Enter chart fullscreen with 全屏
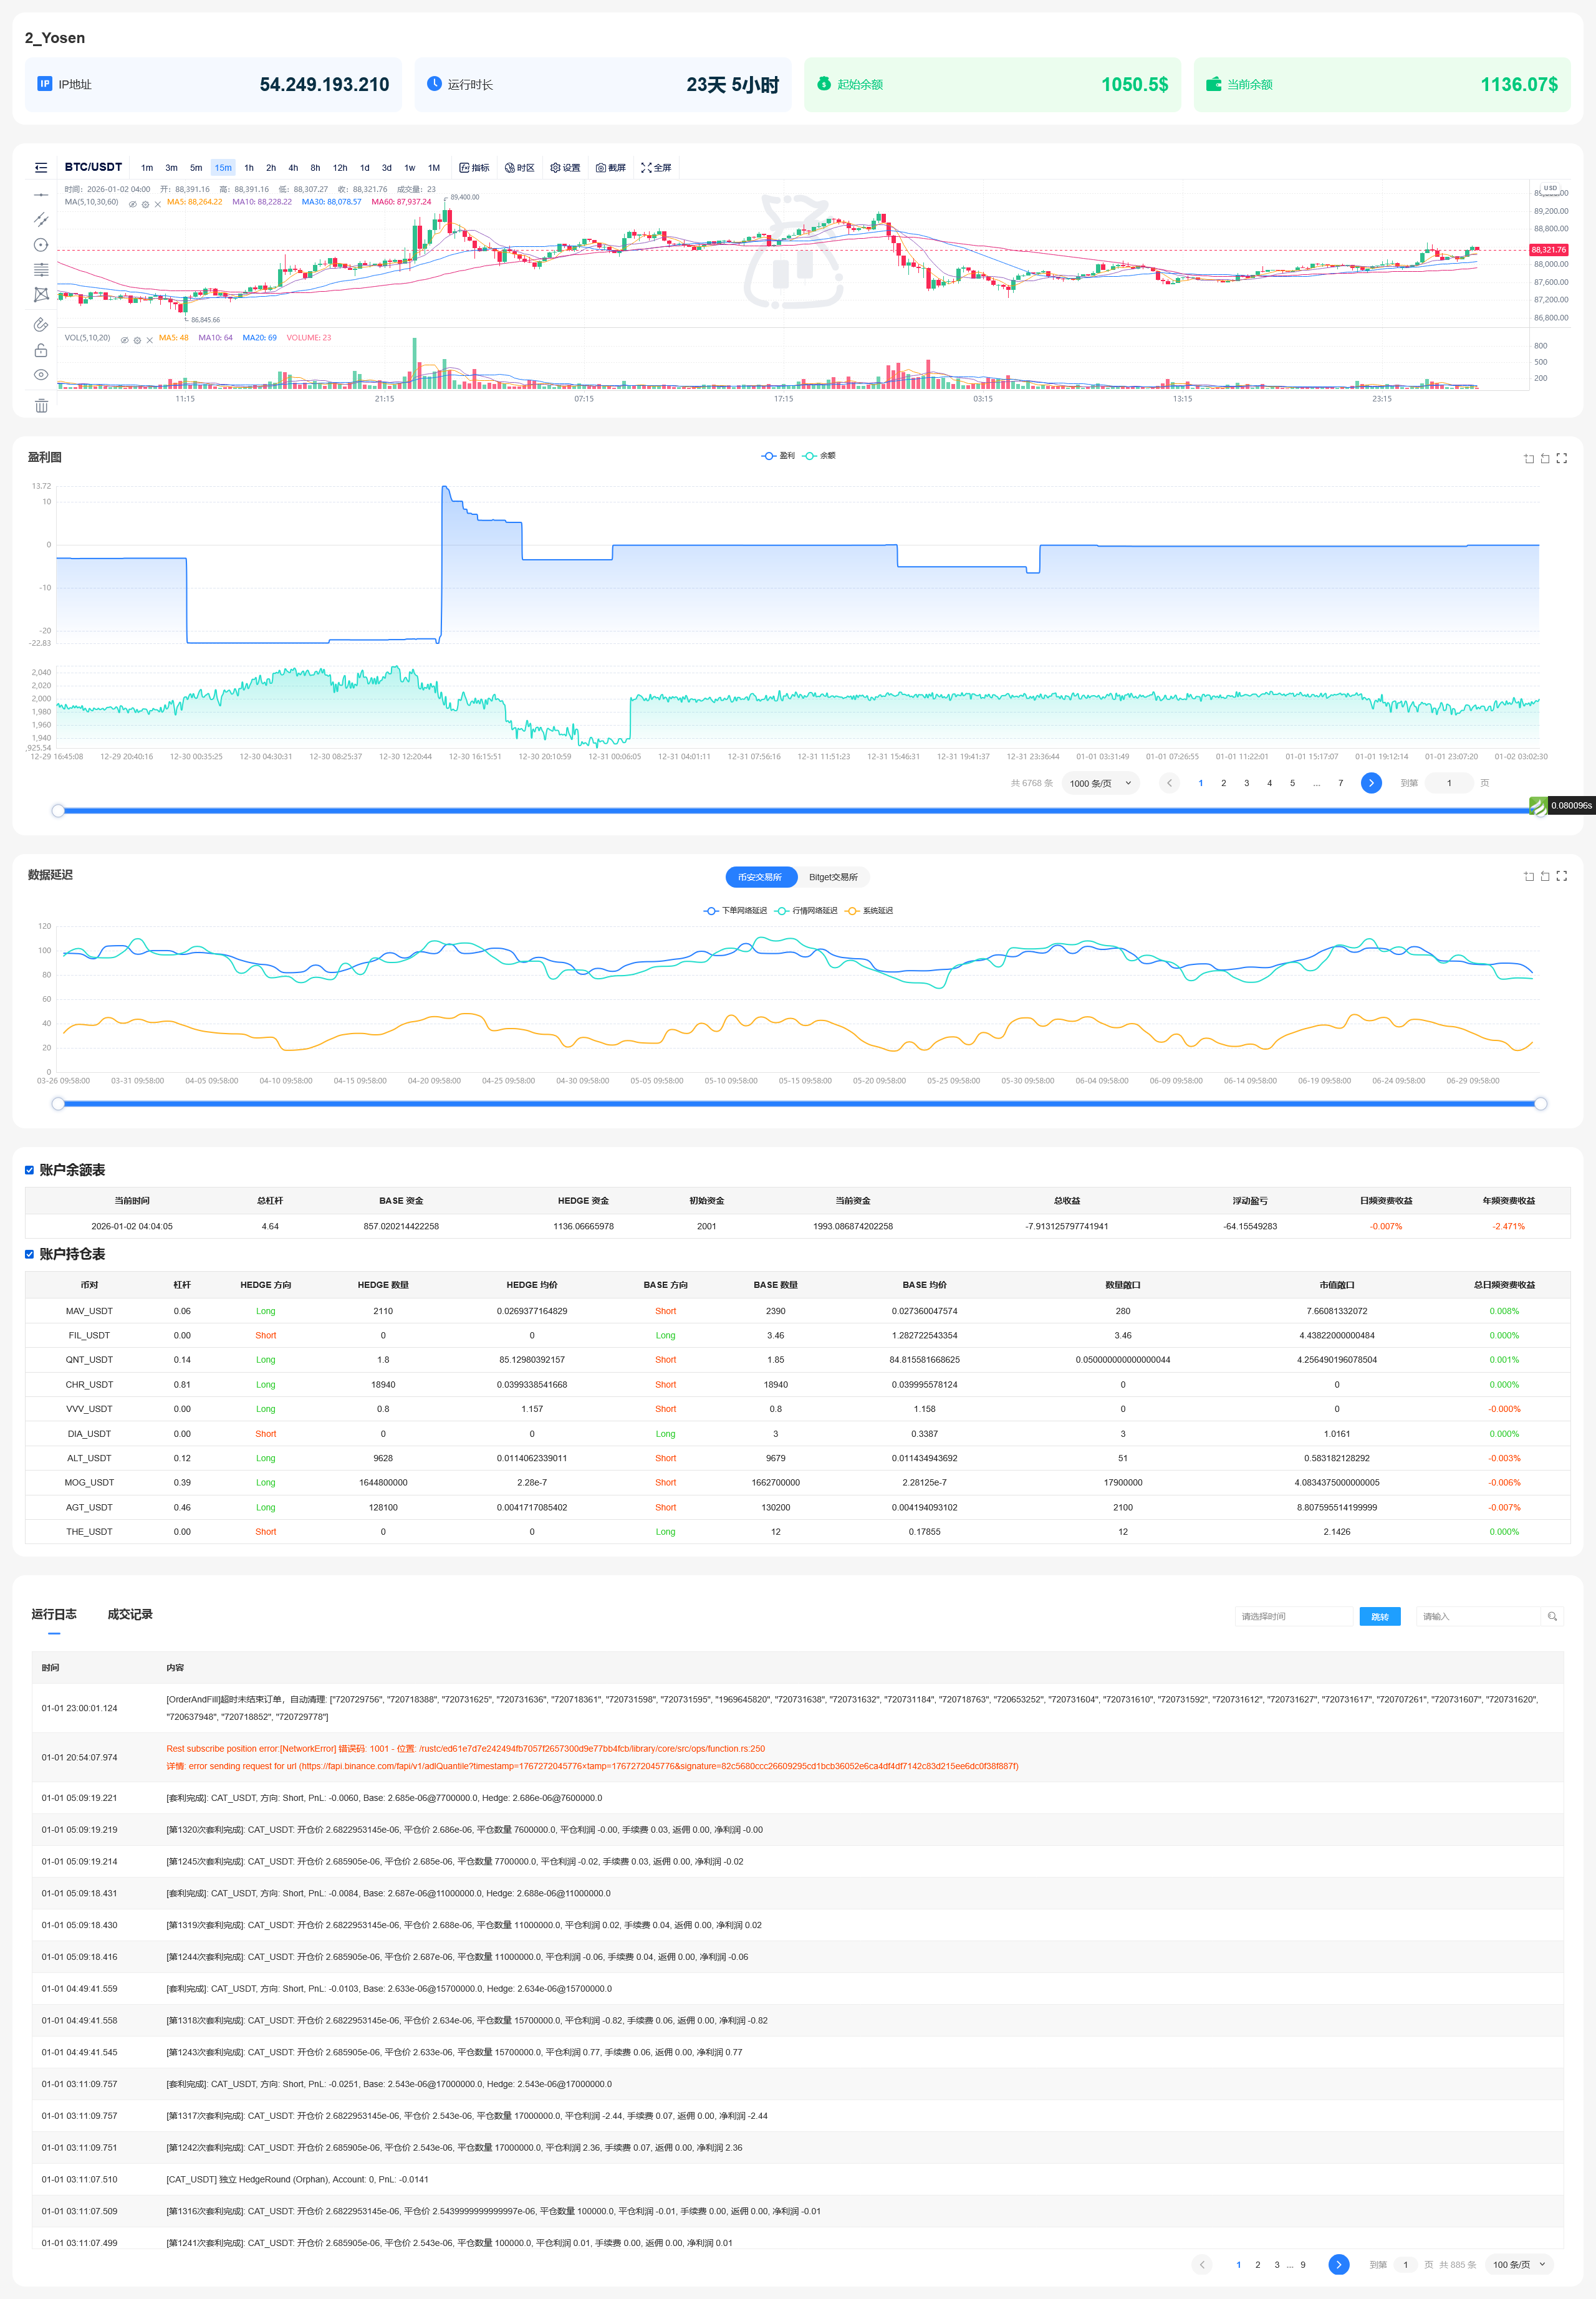Image resolution: width=1596 pixels, height=2299 pixels. (x=656, y=168)
